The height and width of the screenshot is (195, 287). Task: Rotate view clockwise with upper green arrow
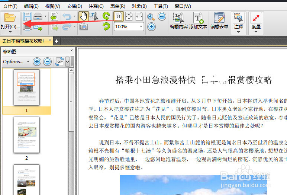(106, 16)
